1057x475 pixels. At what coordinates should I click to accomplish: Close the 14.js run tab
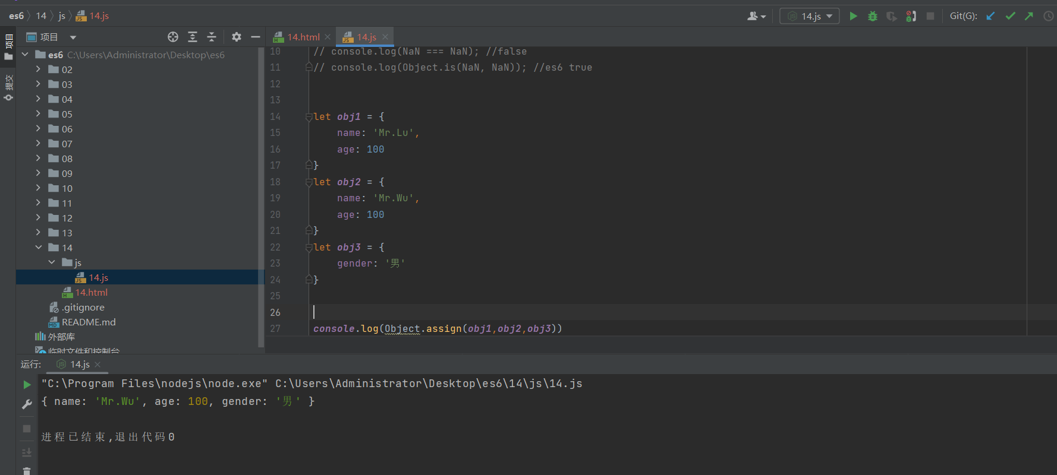pos(97,364)
